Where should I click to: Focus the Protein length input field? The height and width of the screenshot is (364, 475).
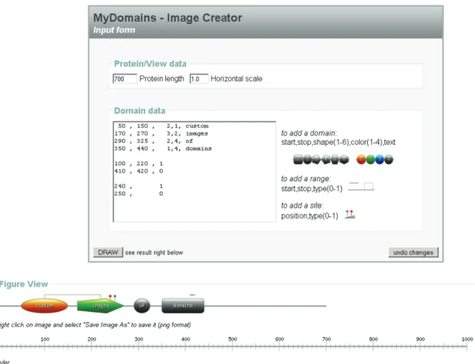[125, 79]
